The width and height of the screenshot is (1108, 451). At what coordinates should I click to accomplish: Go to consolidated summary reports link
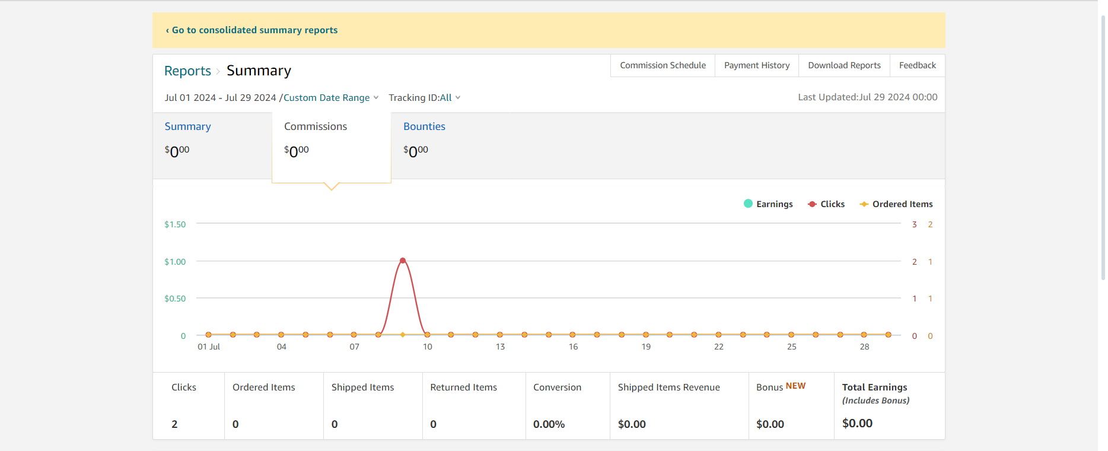[251, 30]
